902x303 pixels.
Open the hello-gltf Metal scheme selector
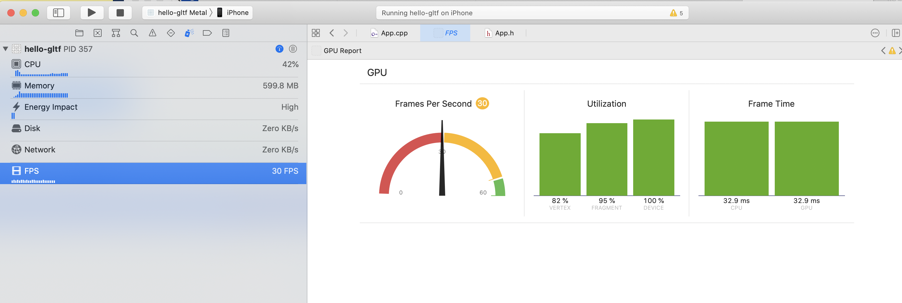[x=178, y=13]
